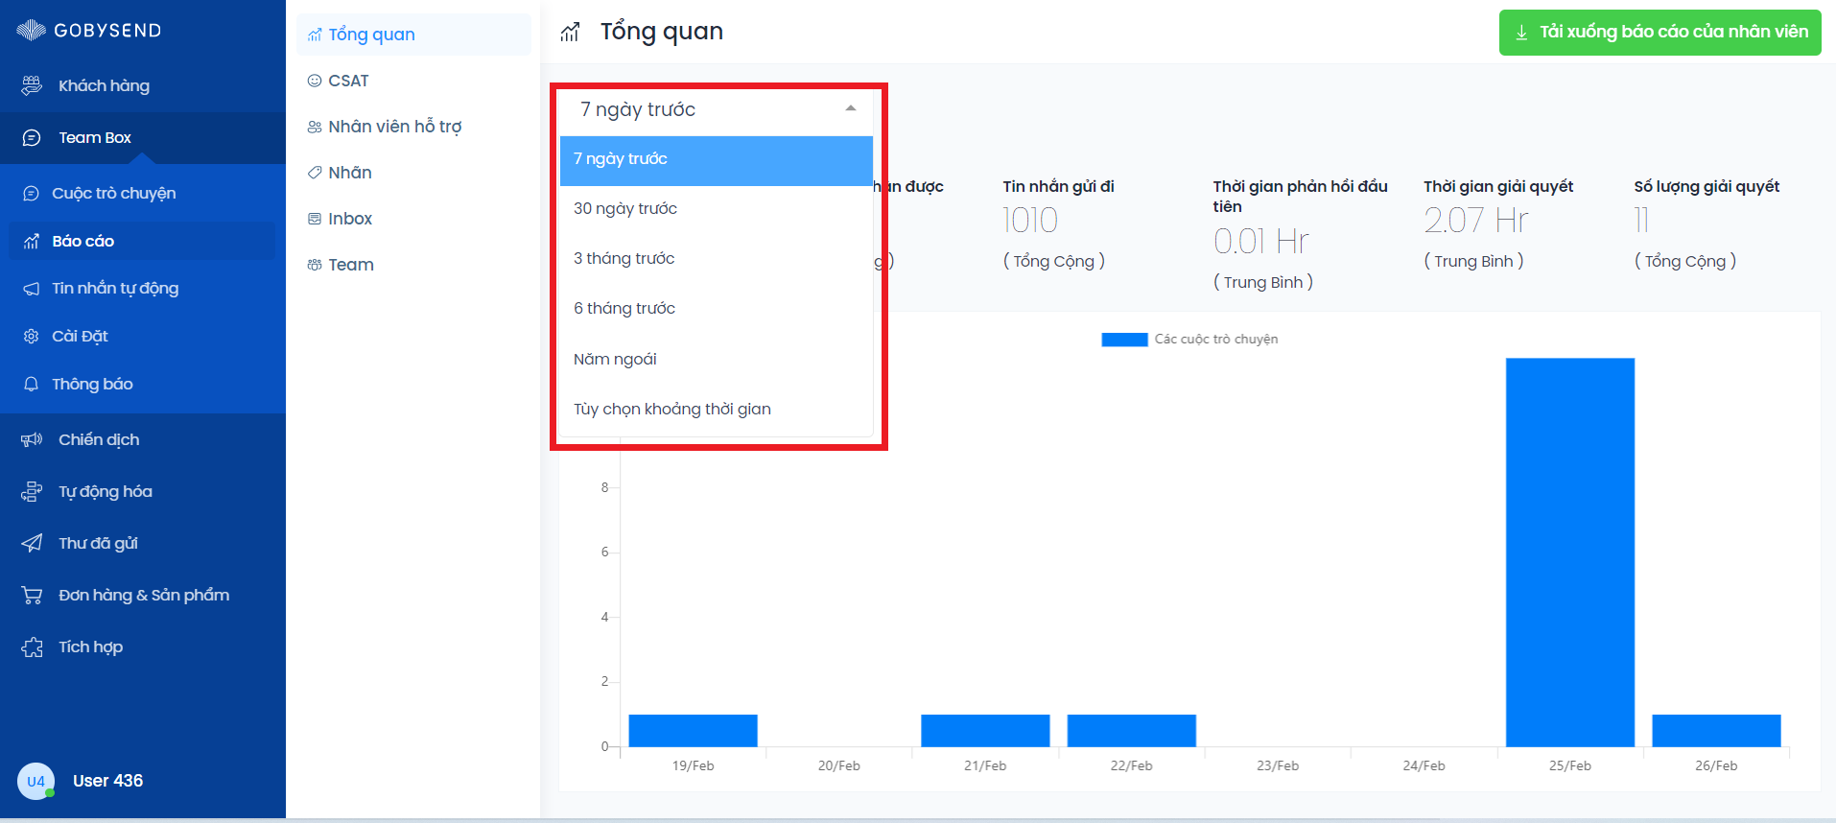
Task: Click the shopping cart icon for orders
Action: pos(32,595)
